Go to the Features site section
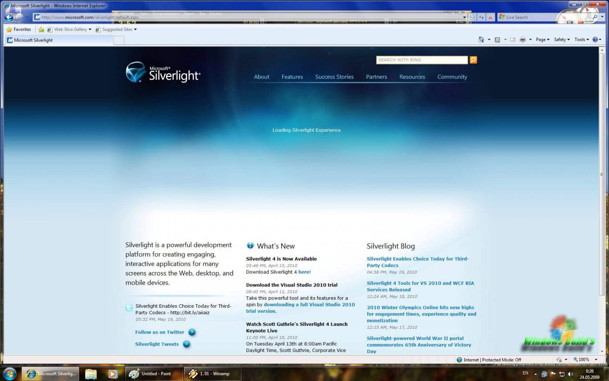 [292, 77]
